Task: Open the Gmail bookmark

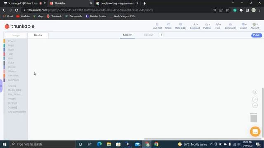Action: pyautogui.click(x=8, y=16)
